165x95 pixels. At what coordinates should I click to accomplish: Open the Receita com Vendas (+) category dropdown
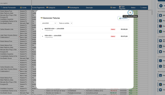point(66,93)
